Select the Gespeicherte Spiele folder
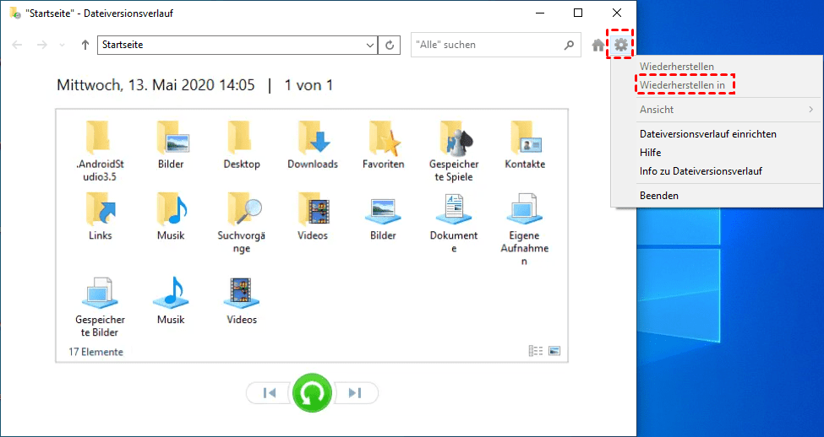The width and height of the screenshot is (824, 437). [456, 138]
